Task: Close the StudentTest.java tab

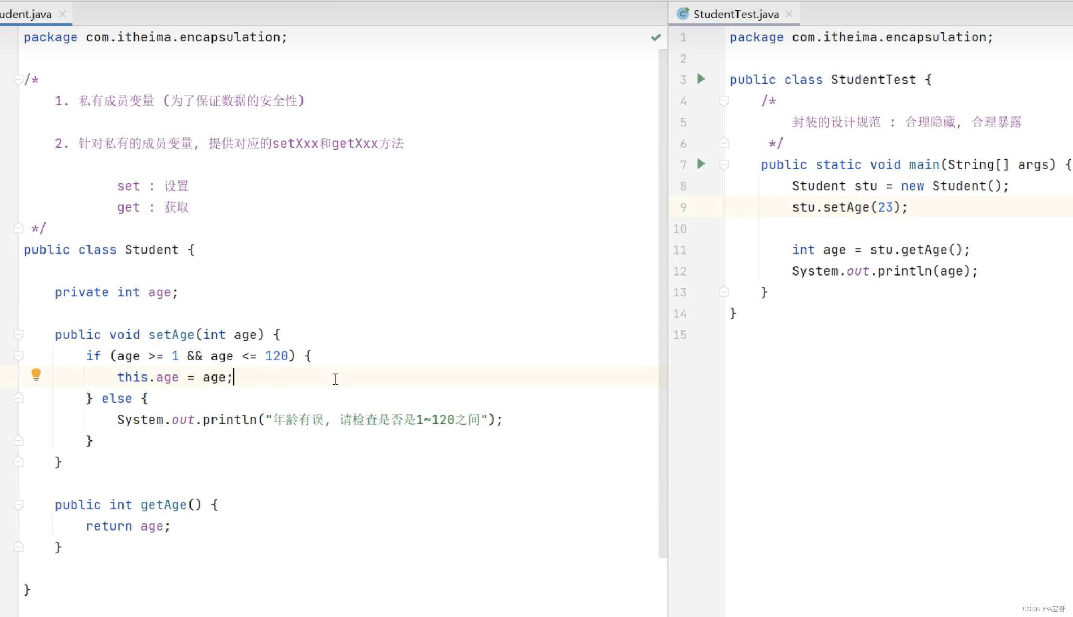Action: click(x=789, y=14)
